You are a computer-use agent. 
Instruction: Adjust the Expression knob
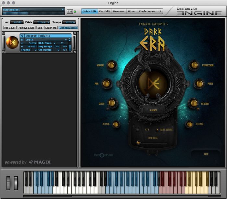pos(195,65)
